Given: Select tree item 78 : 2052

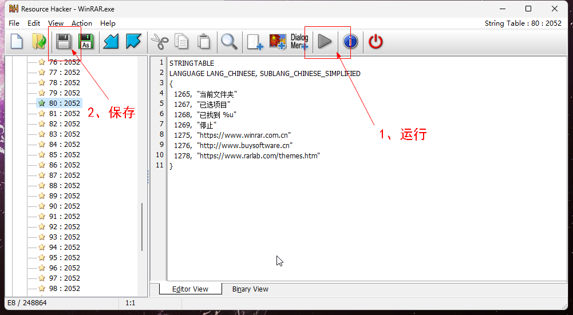Looking at the screenshot, I should [65, 82].
